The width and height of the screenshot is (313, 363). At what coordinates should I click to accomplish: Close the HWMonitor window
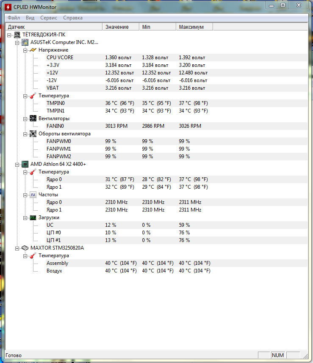[x=299, y=5]
